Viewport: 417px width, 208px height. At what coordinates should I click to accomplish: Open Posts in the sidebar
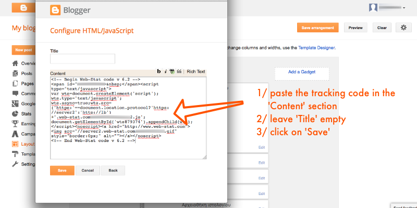(x=22, y=73)
